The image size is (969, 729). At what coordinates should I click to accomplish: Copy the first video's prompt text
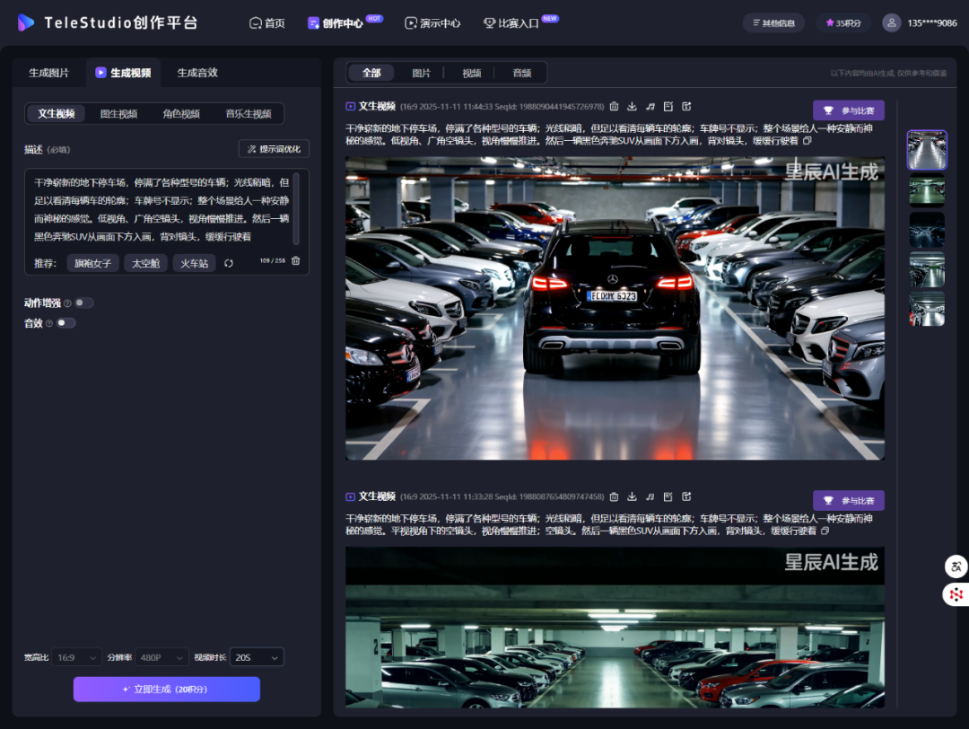[x=807, y=141]
